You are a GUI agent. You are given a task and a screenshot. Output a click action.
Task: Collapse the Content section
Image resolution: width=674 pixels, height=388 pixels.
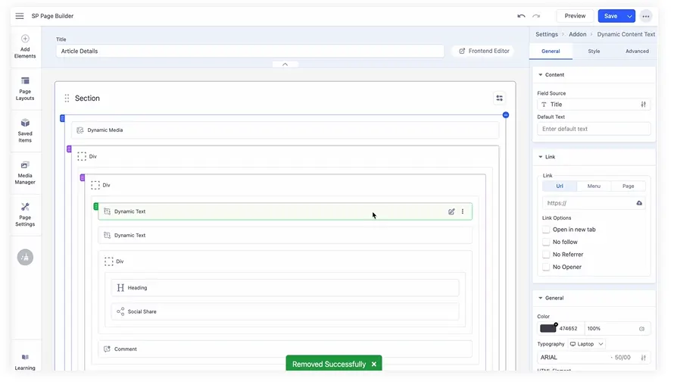point(539,75)
